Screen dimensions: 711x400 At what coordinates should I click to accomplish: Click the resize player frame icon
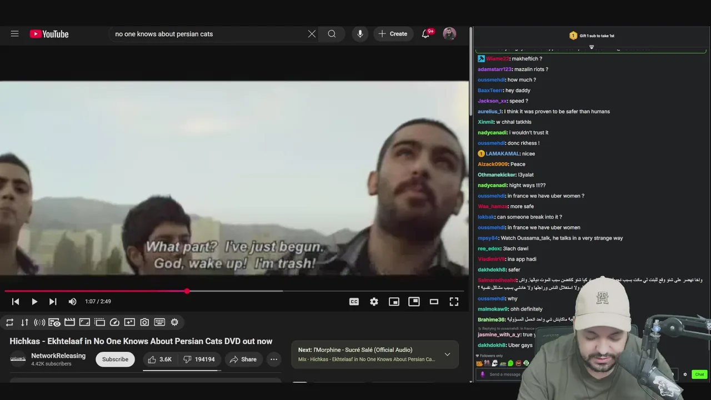(x=84, y=322)
